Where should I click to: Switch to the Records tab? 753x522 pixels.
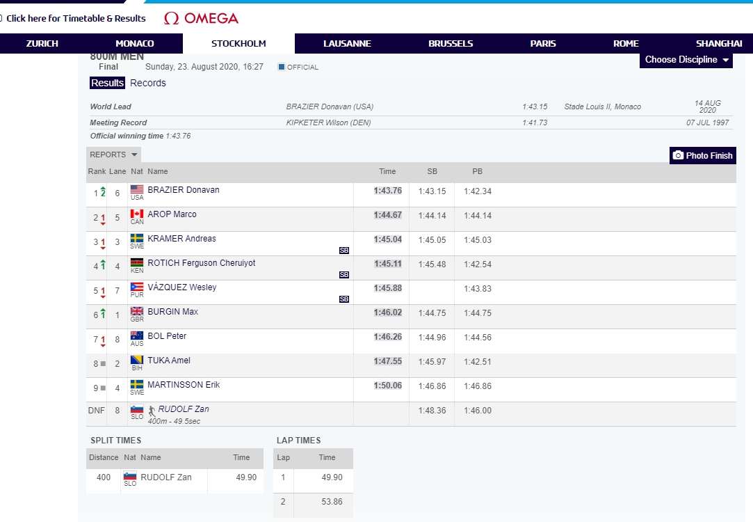(x=148, y=83)
